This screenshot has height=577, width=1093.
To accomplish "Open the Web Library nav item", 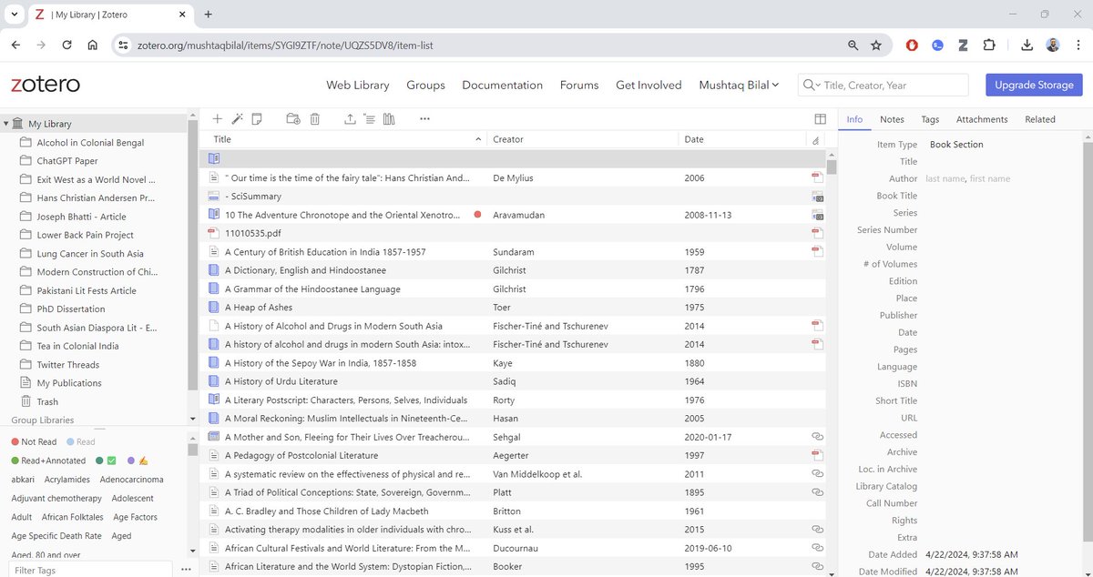I will (x=358, y=85).
